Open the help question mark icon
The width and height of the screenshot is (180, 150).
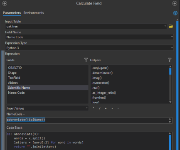(175, 13)
